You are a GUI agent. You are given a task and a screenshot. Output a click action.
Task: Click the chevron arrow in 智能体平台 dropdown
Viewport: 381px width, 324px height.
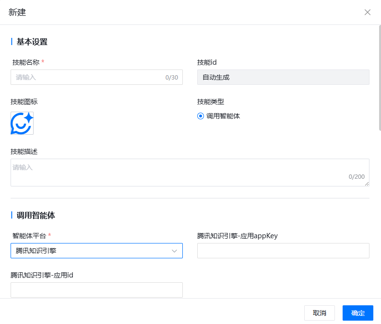click(x=175, y=251)
